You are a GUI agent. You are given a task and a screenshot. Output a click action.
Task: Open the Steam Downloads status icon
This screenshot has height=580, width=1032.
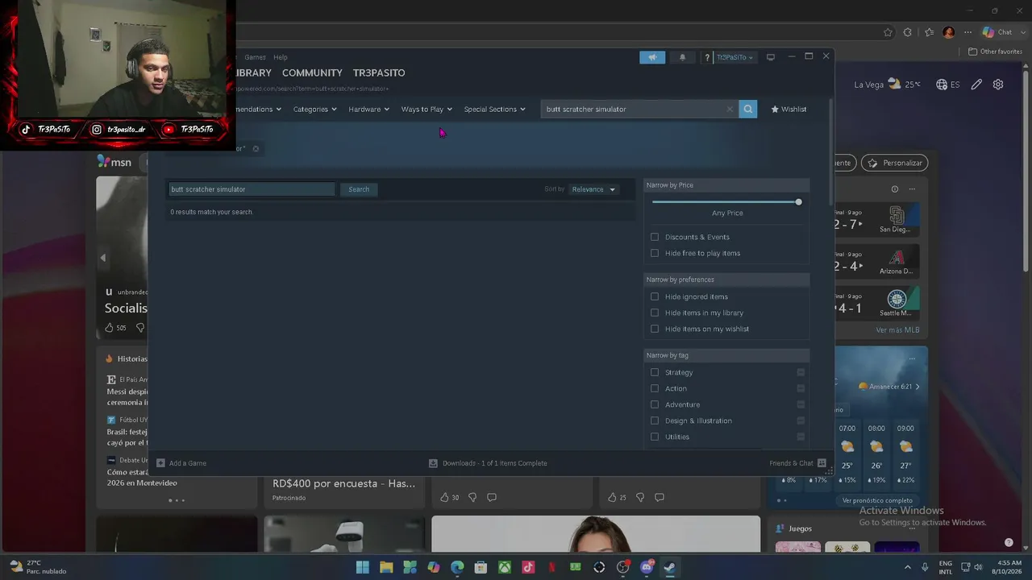[433, 463]
